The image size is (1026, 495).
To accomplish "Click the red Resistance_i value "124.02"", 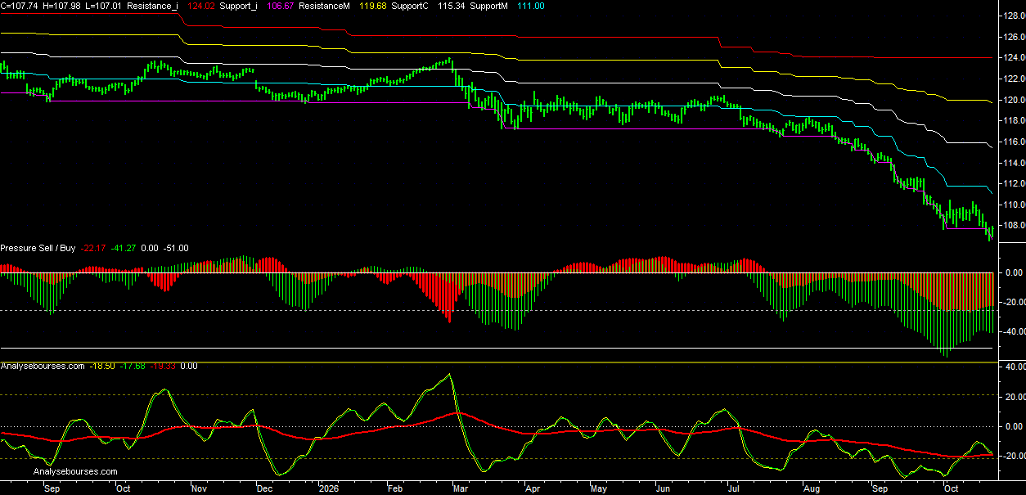I will [200, 6].
